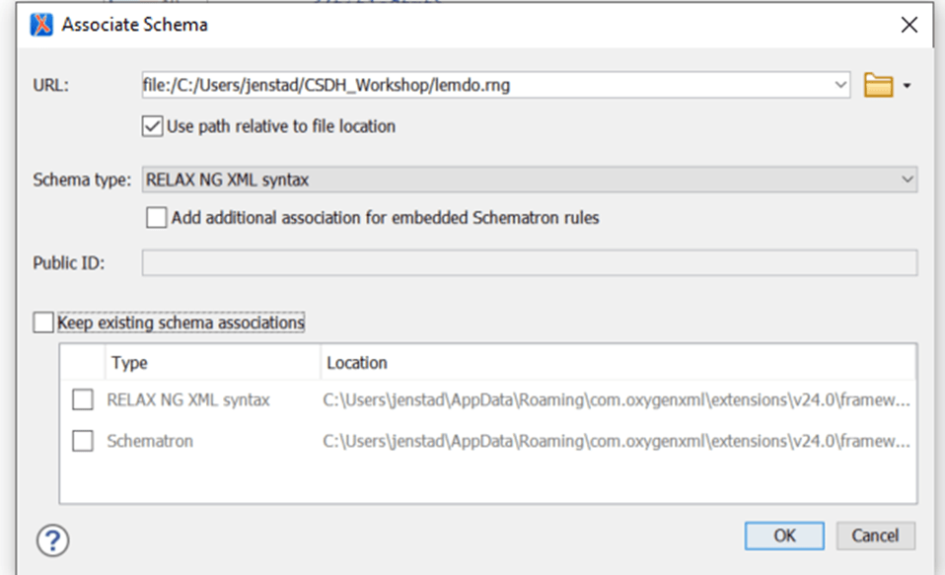
Task: Select the RELAX NG XML syntax location path
Action: click(616, 400)
